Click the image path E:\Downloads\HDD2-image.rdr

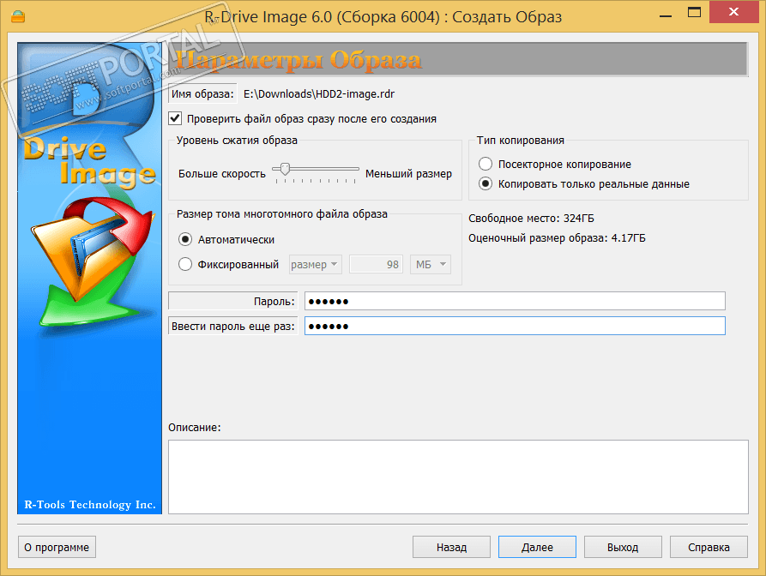(319, 93)
